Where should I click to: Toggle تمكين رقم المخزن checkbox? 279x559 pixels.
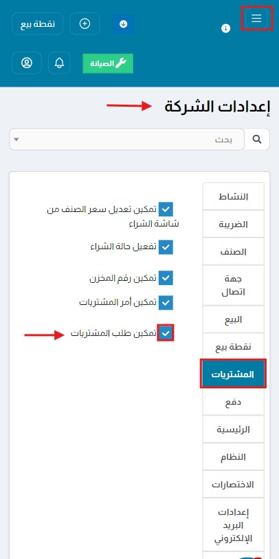tap(166, 278)
